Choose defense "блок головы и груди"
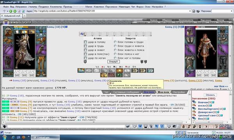Viewport: 234px width, 140px height. pos(115,42)
